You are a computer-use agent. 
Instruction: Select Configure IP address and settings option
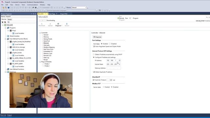(x=94, y=57)
